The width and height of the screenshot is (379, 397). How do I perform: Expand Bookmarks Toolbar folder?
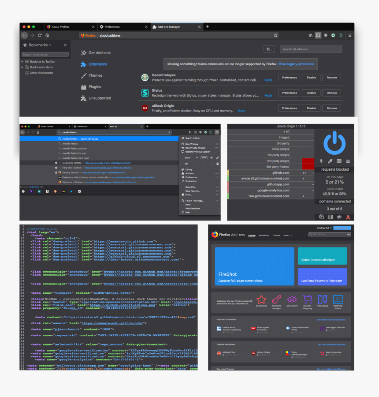[22, 61]
